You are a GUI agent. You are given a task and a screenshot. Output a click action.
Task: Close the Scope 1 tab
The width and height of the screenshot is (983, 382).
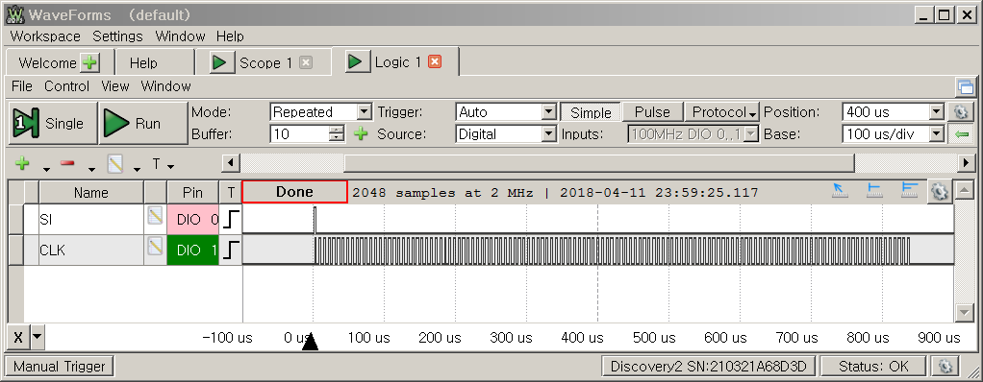click(x=305, y=62)
